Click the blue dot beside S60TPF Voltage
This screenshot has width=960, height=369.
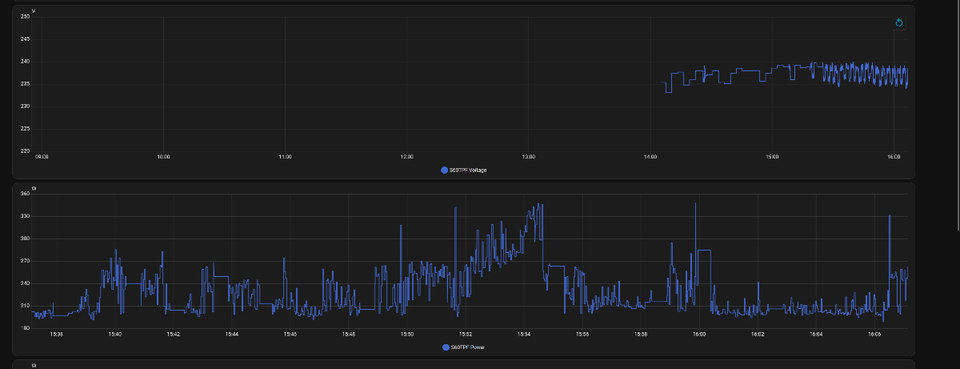point(444,170)
